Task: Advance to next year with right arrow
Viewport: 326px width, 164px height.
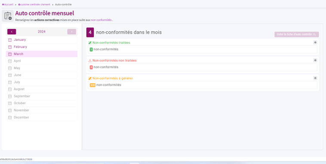Action: [x=71, y=31]
